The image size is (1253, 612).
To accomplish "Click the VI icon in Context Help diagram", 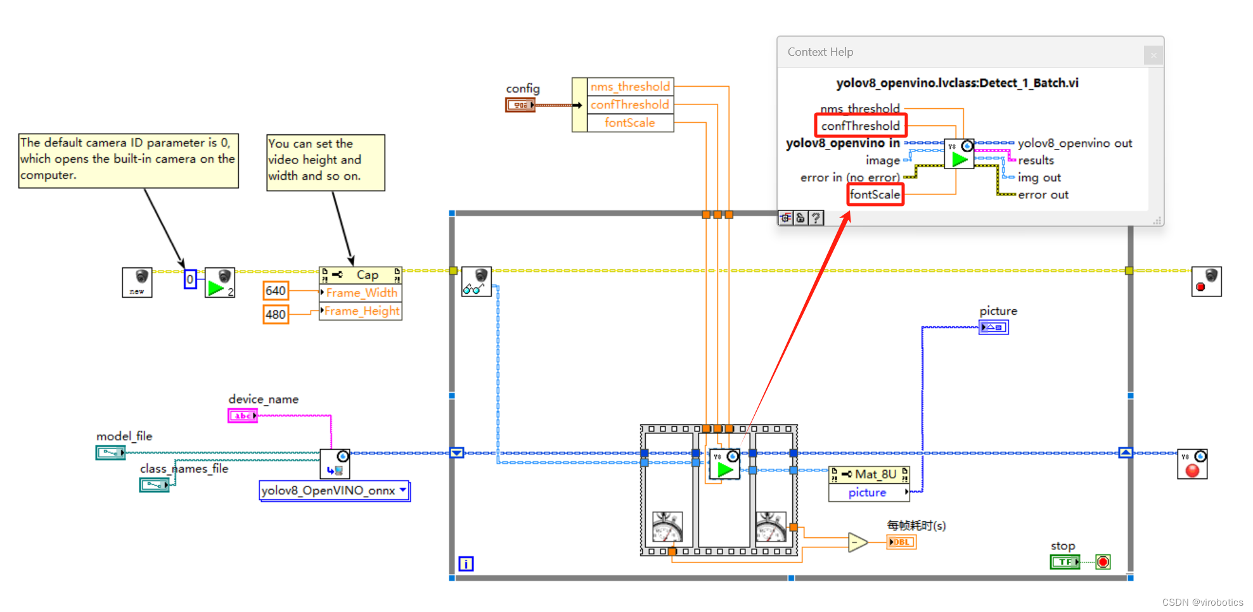I will click(x=959, y=154).
